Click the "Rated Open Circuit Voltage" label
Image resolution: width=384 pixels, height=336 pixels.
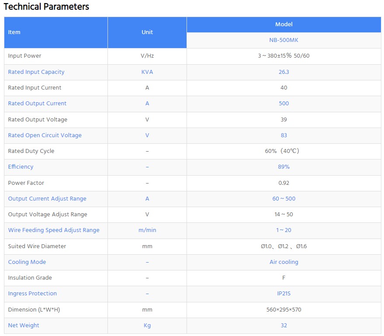45,135
